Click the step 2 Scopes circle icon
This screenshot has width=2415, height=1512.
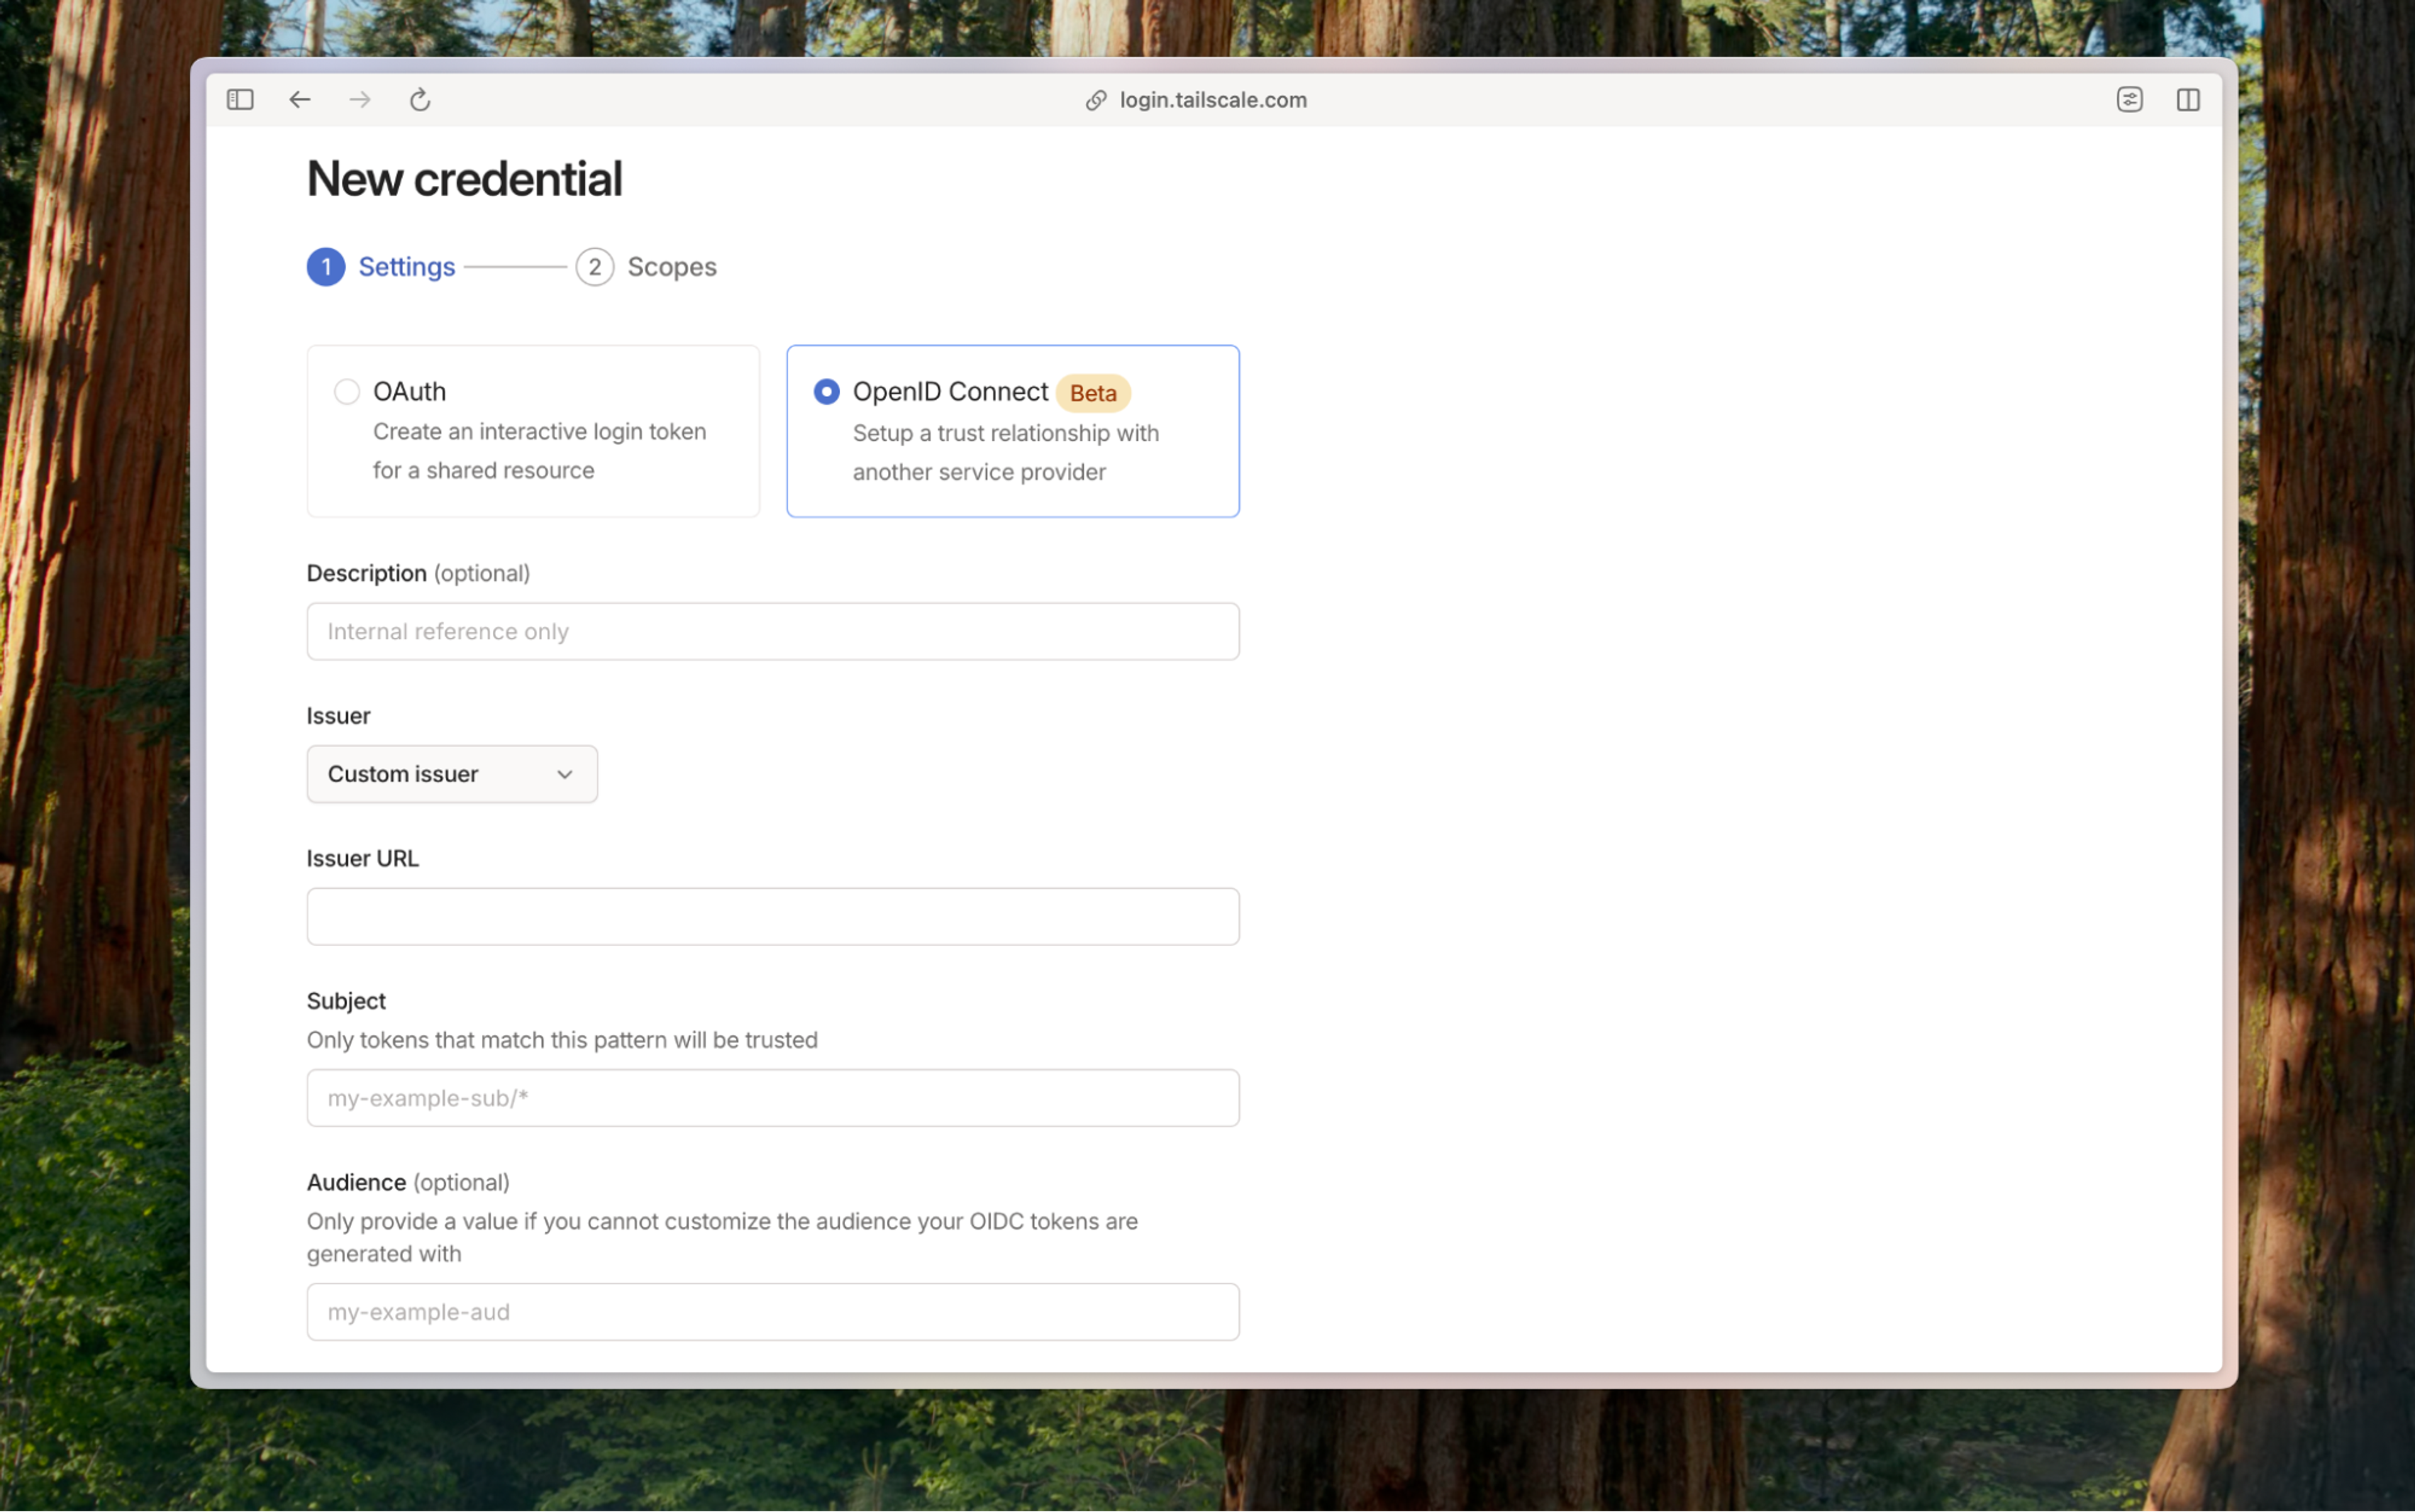[x=594, y=266]
